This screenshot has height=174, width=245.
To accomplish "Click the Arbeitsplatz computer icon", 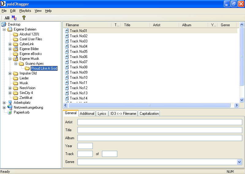I will [9, 103].
